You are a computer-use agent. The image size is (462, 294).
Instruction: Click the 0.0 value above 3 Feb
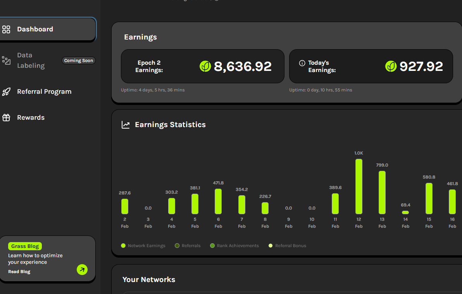click(148, 208)
